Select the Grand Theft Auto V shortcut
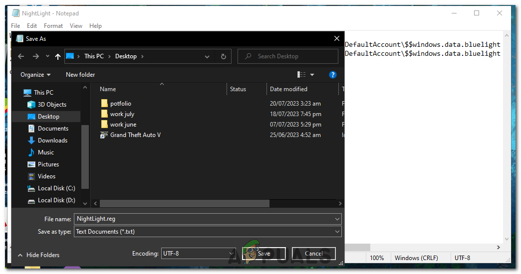Image resolution: width=521 pixels, height=274 pixels. [x=135, y=135]
